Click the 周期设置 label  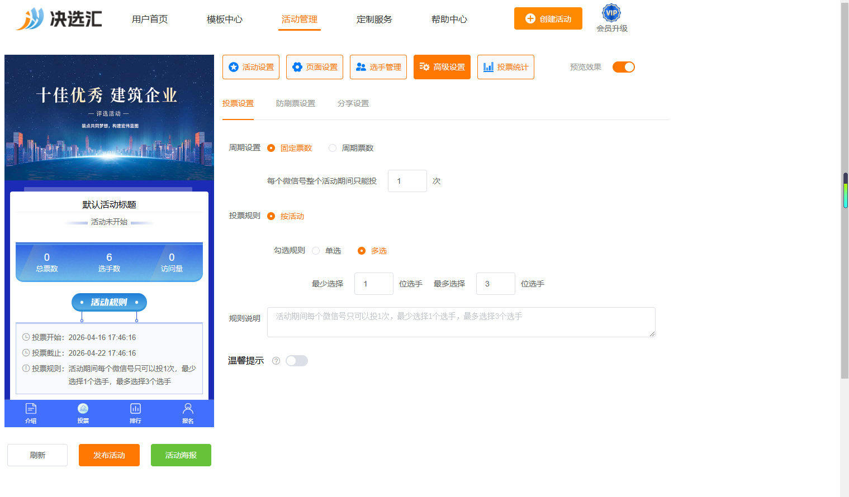pos(245,148)
